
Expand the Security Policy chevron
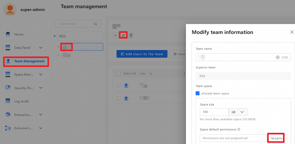[x=41, y=88]
